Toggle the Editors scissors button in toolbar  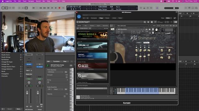(26, 8)
